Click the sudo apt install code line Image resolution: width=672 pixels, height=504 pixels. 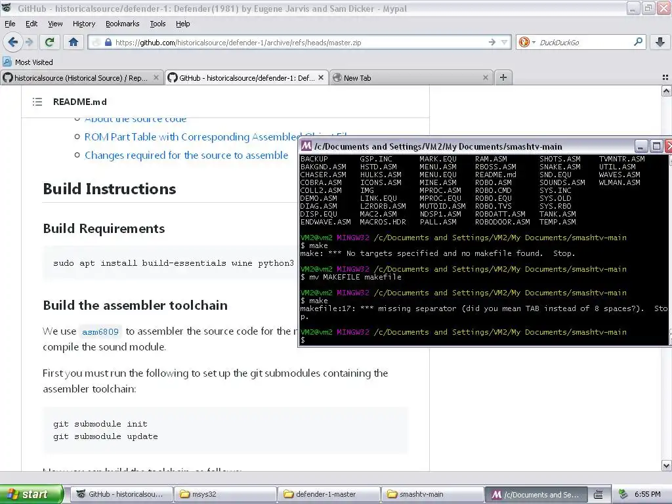[x=173, y=263]
